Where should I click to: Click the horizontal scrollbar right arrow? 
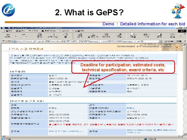pyautogui.click(x=181, y=136)
